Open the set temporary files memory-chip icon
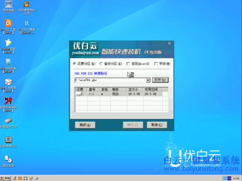Screen dimensions: 242x181 [8, 123]
